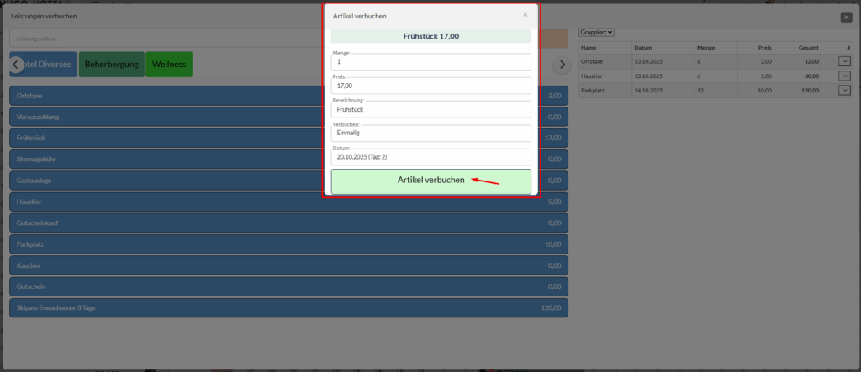Close the Artikel verbuchen dialog
This screenshot has width=861, height=372.
pyautogui.click(x=526, y=14)
